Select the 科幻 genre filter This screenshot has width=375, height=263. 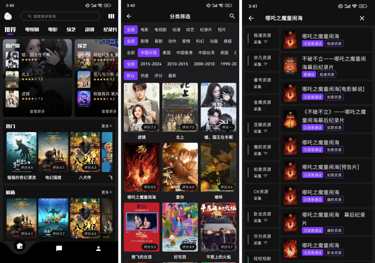[200, 41]
